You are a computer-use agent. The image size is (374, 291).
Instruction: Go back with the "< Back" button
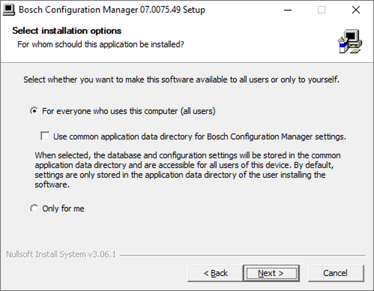215,273
